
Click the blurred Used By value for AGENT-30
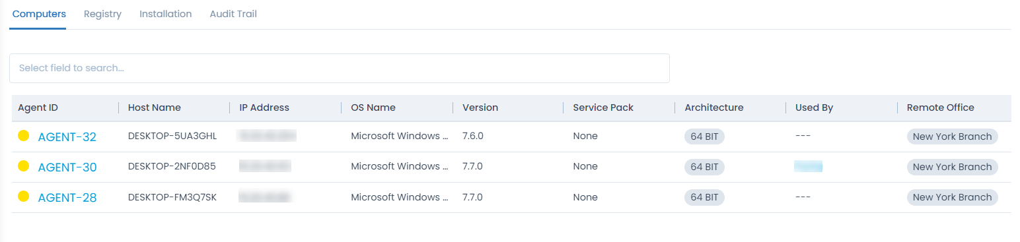click(808, 166)
